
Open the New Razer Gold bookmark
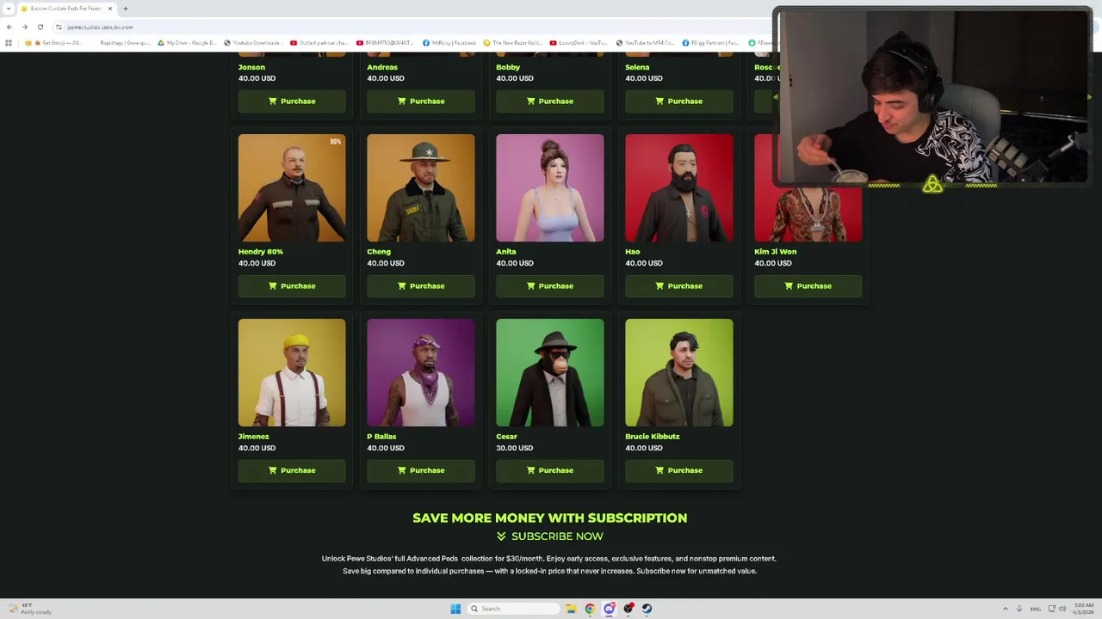pyautogui.click(x=512, y=42)
